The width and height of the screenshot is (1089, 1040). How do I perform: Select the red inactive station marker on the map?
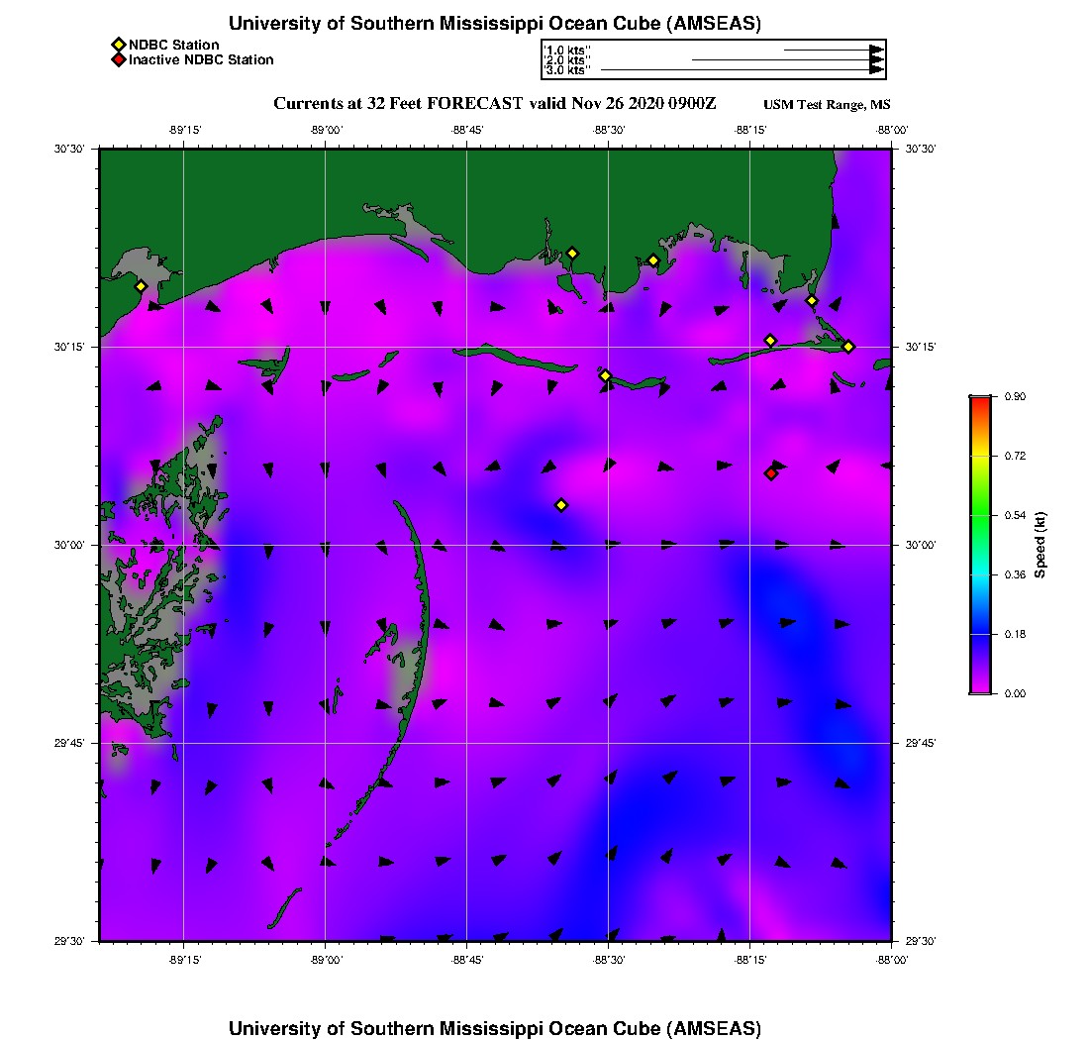click(x=770, y=473)
